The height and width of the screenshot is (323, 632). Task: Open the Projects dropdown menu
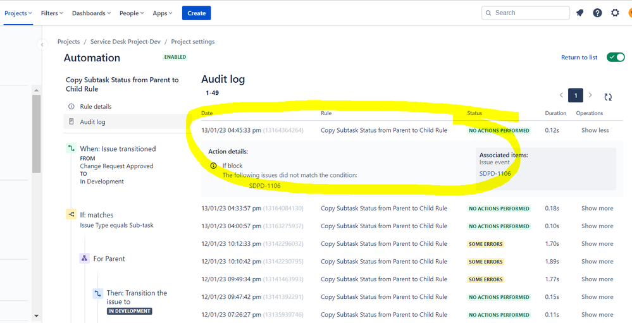coord(18,13)
